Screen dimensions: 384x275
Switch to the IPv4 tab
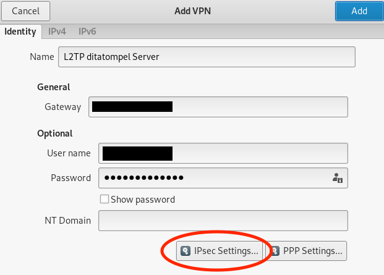click(x=57, y=32)
